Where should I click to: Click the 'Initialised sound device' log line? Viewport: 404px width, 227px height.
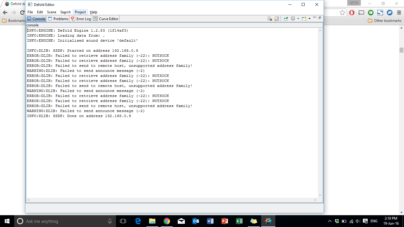tap(83, 40)
